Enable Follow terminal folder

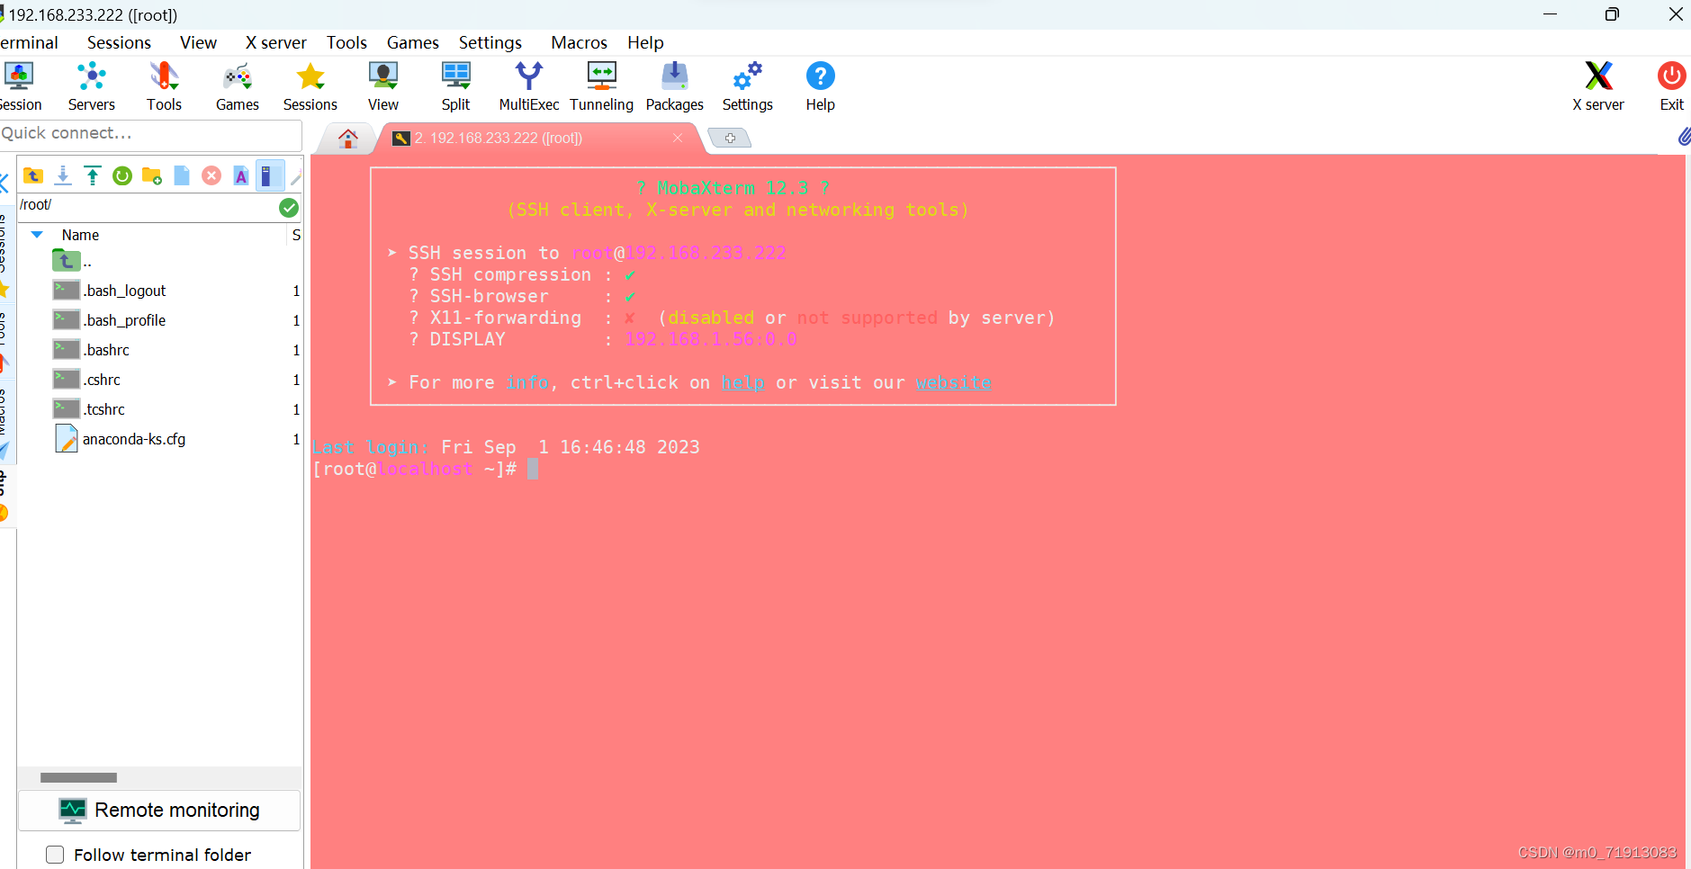[55, 854]
